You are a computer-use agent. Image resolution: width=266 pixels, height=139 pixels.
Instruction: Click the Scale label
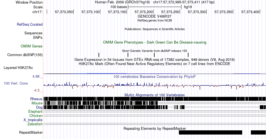point(38,7)
